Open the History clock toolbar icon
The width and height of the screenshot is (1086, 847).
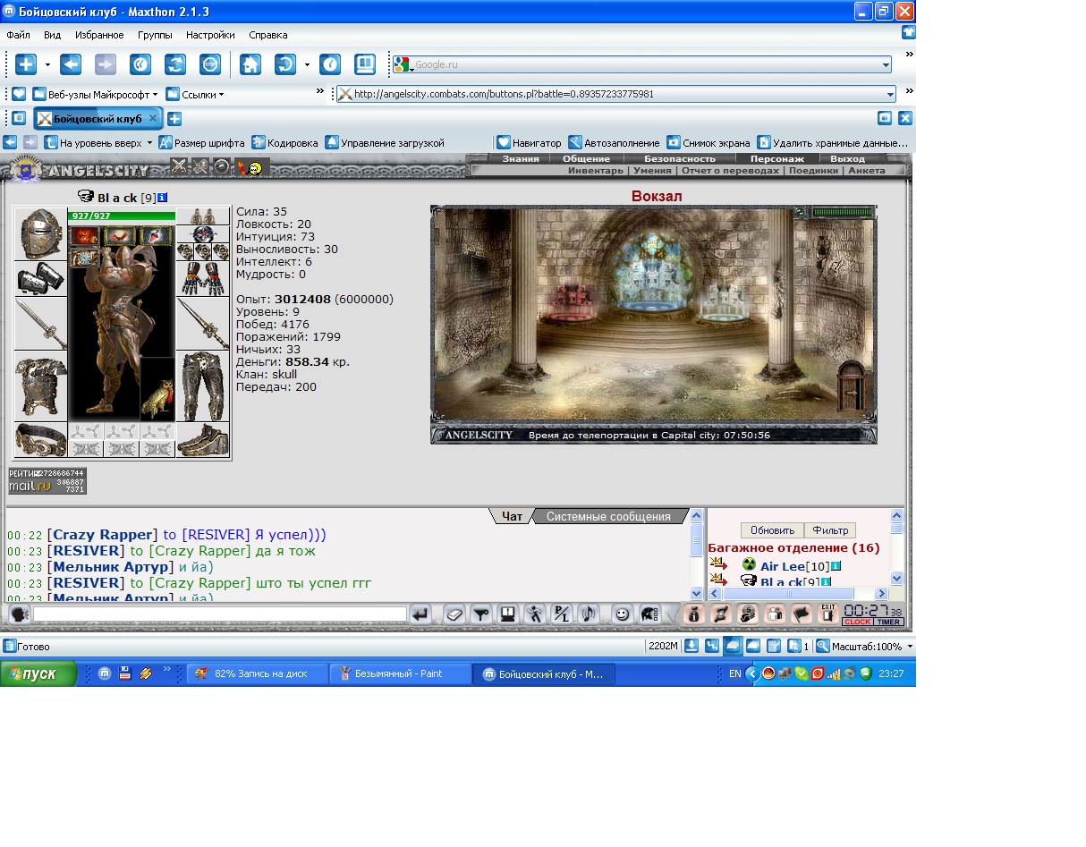[x=330, y=64]
